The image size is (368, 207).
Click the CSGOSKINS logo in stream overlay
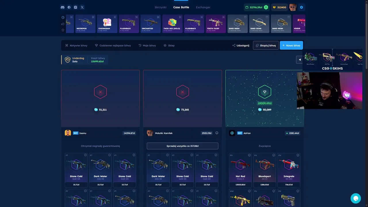(x=332, y=68)
